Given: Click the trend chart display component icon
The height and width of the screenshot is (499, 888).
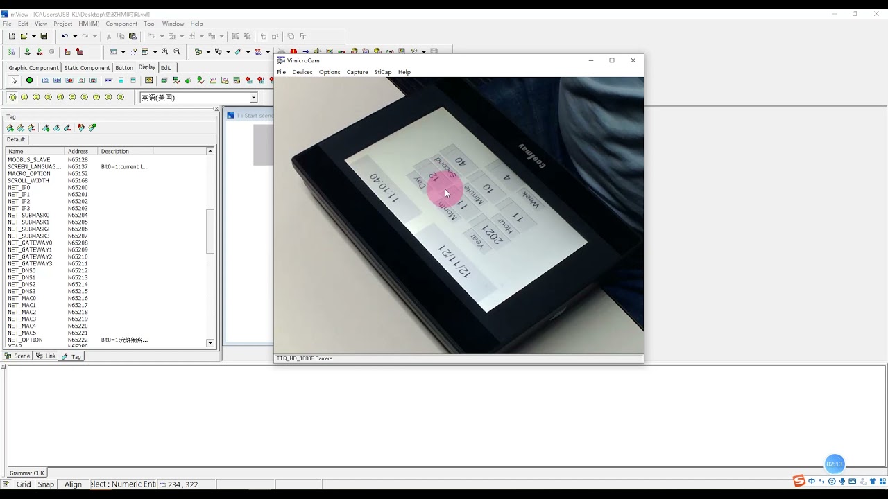Looking at the screenshot, I should 213,80.
